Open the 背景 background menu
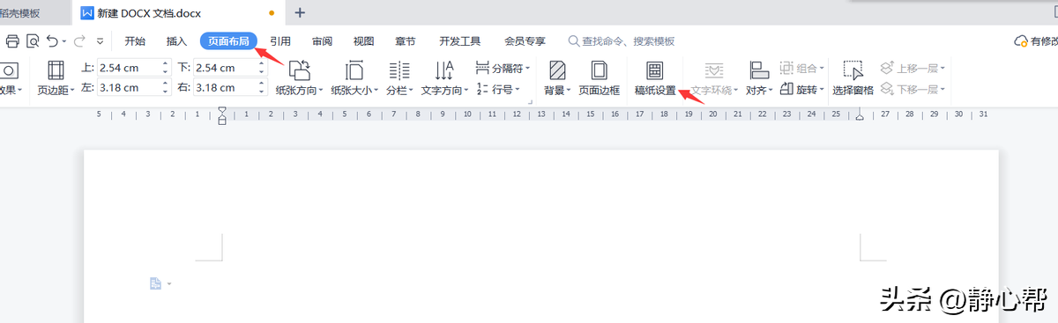Image resolution: width=1058 pixels, height=323 pixels. click(558, 77)
